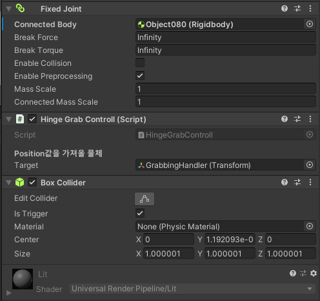Click the Size X value field

pyautogui.click(x=168, y=254)
